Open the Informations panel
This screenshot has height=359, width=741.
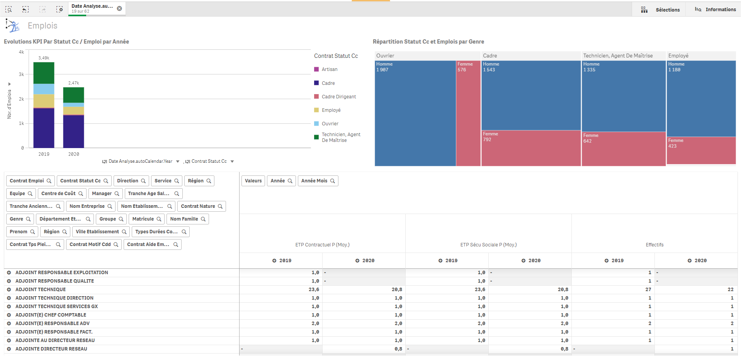pos(715,10)
